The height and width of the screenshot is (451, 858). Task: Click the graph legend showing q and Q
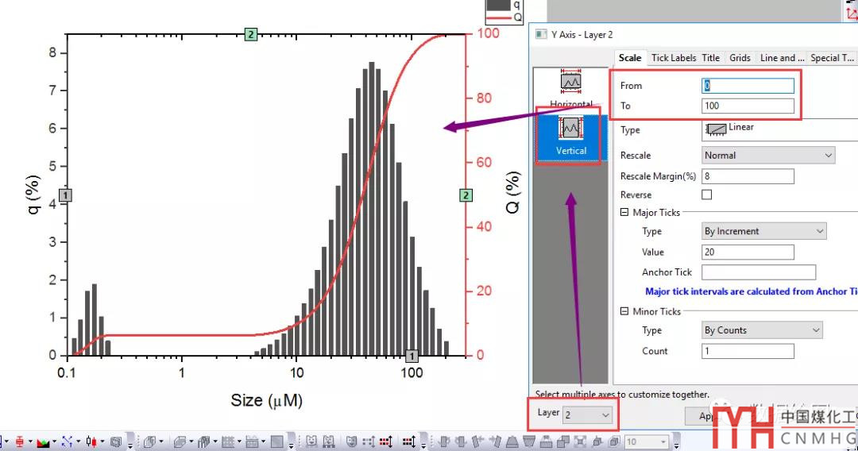tap(504, 11)
